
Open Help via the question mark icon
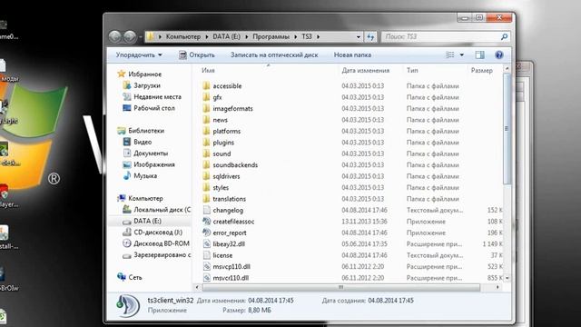click(499, 54)
